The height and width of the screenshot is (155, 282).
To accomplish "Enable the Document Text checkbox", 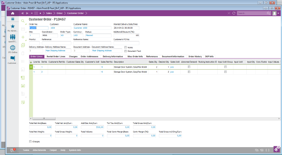I will pyautogui.click(x=126, y=51).
